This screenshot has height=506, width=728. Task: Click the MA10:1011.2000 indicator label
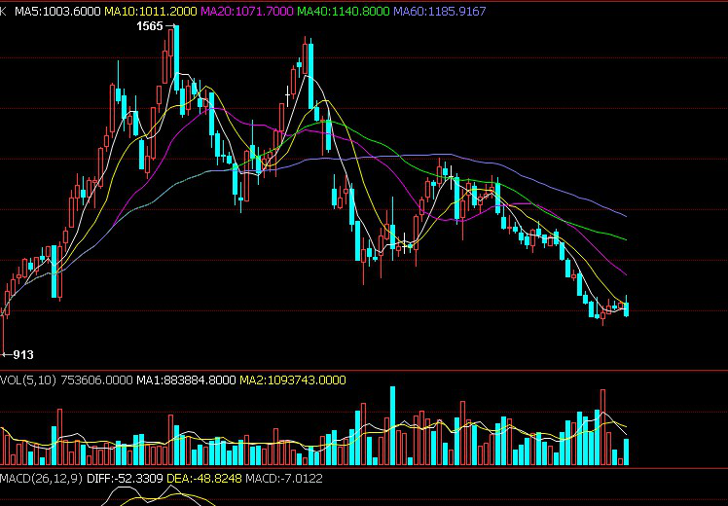pos(151,11)
